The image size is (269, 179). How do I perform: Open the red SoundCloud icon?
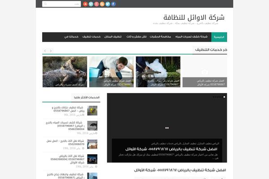85,4
